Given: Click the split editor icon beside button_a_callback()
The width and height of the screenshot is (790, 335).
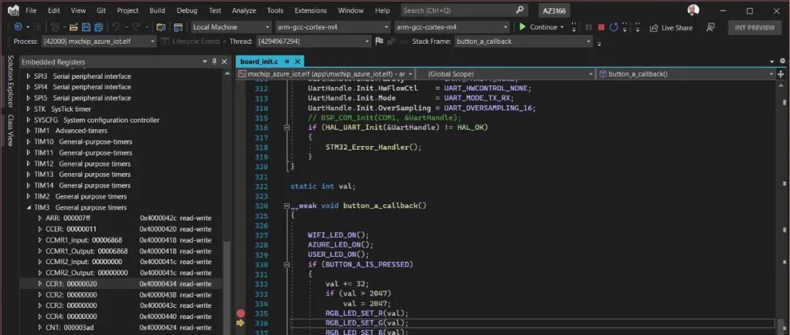Looking at the screenshot, I should [x=781, y=74].
